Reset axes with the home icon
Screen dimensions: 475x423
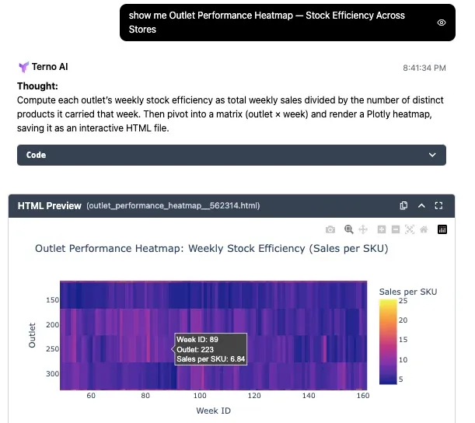click(x=424, y=229)
